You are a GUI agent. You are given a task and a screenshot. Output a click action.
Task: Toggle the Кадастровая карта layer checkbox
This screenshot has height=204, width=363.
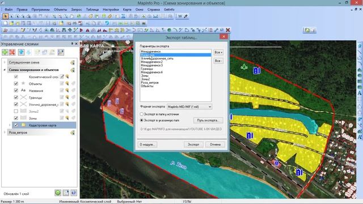(16, 125)
